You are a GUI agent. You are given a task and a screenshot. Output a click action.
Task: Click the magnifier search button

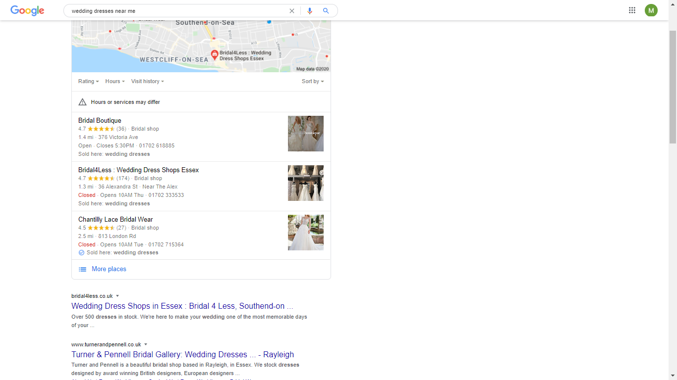pyautogui.click(x=326, y=11)
